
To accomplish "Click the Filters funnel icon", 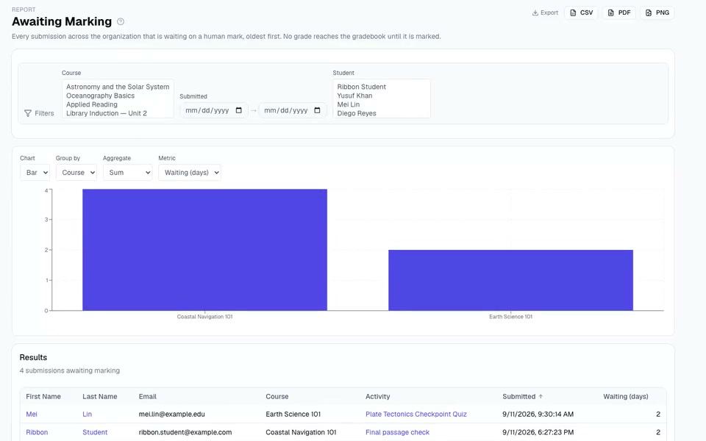I will [x=28, y=113].
